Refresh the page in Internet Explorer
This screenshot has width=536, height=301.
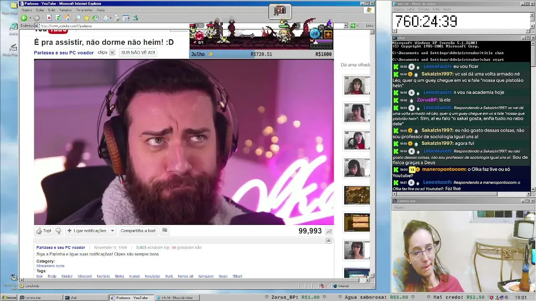click(58, 18)
